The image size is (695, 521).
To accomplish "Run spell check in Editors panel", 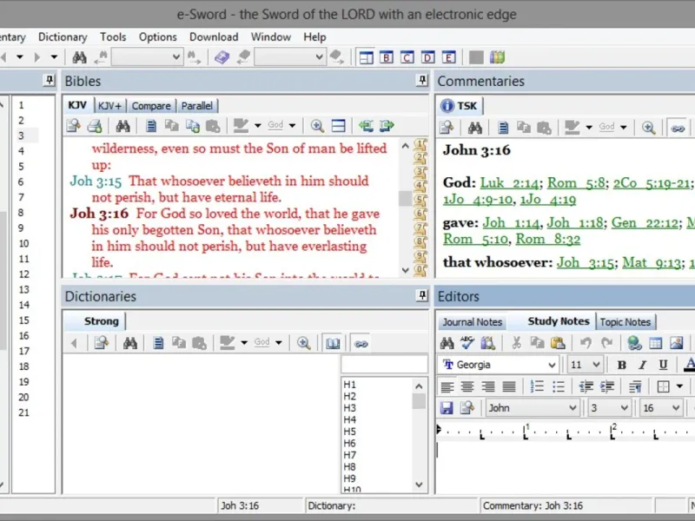I will coord(467,342).
